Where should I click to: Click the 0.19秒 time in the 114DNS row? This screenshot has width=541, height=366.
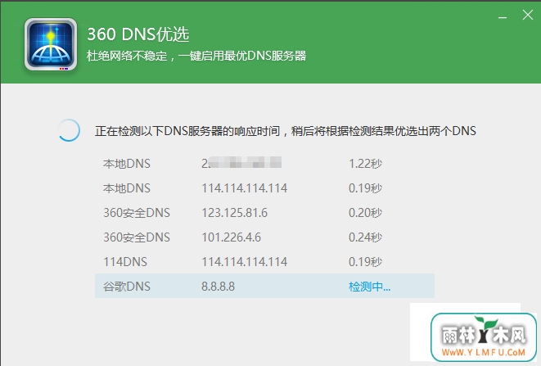(x=365, y=262)
